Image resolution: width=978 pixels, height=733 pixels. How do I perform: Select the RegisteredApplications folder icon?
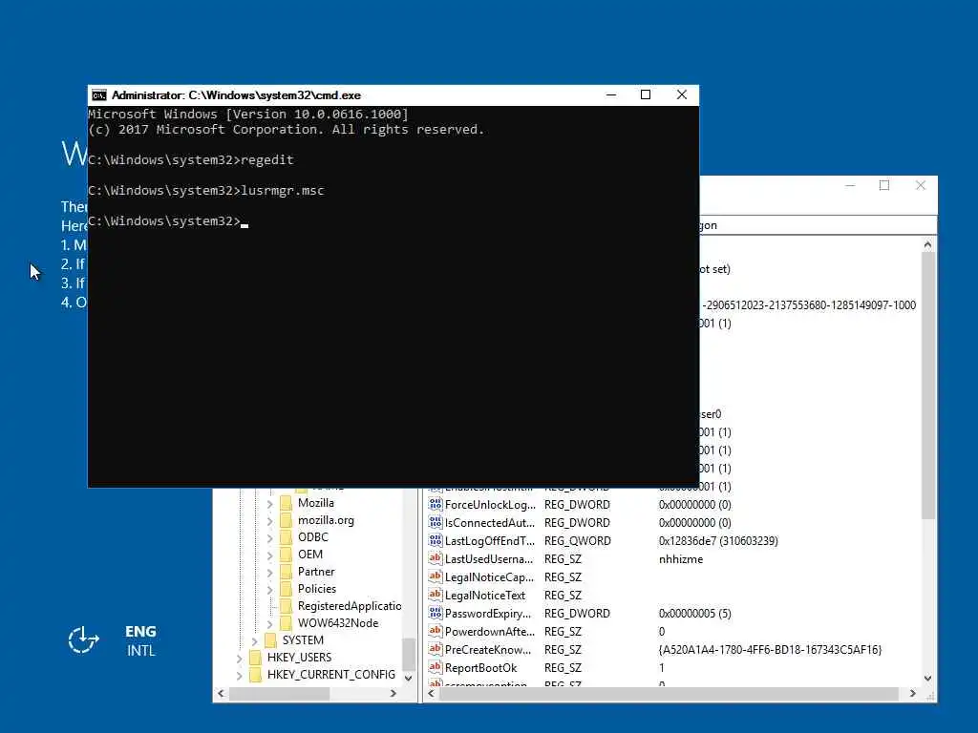click(x=286, y=606)
